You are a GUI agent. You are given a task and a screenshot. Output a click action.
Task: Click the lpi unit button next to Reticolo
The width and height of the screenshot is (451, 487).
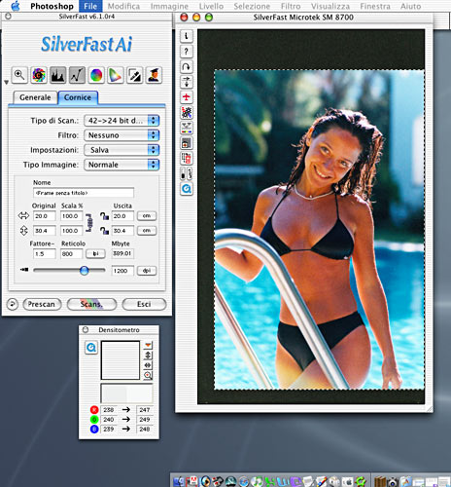coord(95,253)
